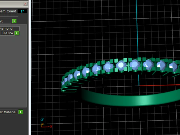The image size is (180, 135).
Task: Click the green arrow beside the "rt" field
Action: (x=14, y=21)
